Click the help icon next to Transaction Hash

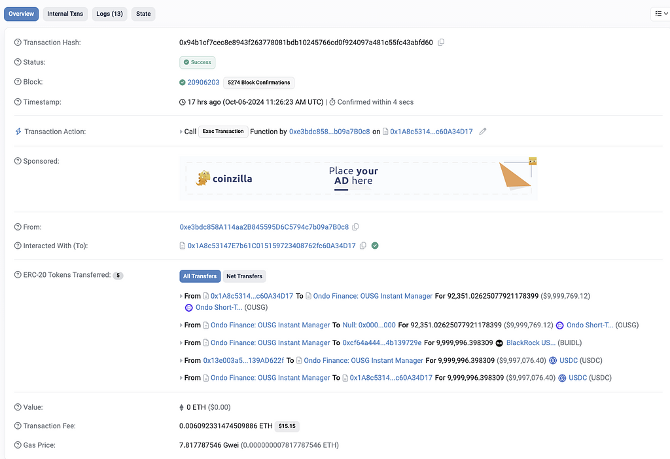pos(18,43)
